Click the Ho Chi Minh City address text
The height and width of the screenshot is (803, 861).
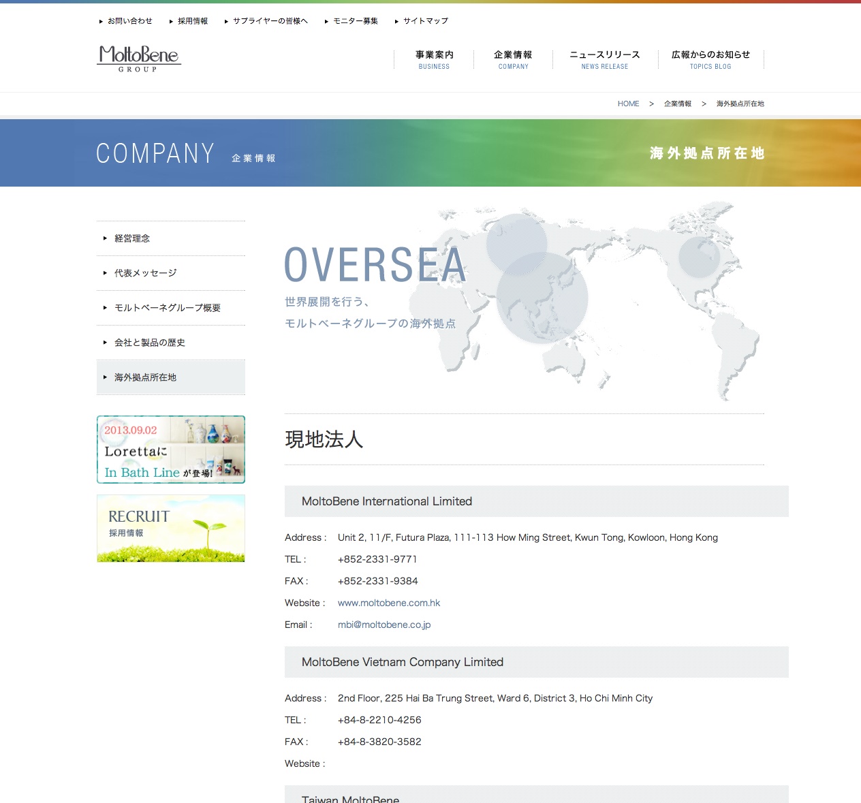(495, 698)
